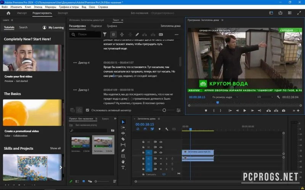Toggle visibility eye of the V1 track

161,152
